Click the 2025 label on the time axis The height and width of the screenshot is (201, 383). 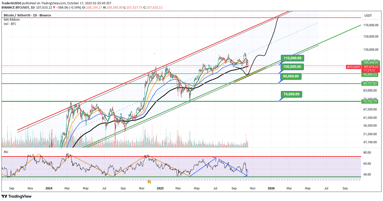click(x=160, y=188)
